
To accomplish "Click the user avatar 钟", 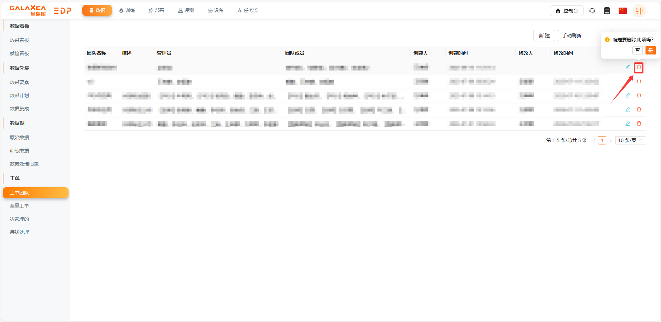I will (639, 11).
